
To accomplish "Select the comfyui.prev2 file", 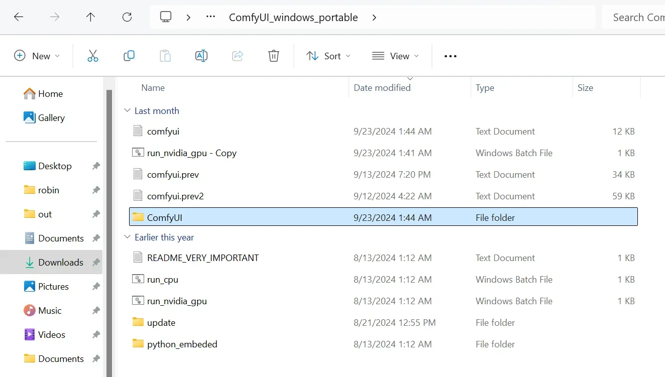I will [383, 196].
